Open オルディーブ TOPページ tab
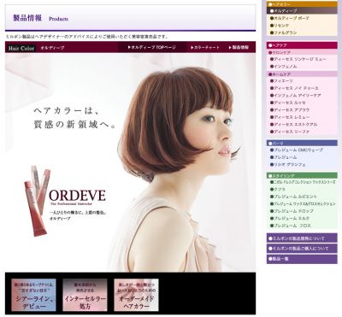The image size is (342, 317). [x=152, y=48]
